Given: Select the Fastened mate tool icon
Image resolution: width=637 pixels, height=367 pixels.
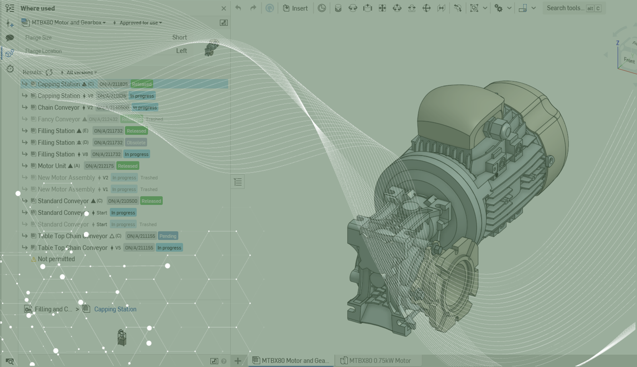Looking at the screenshot, I should pyautogui.click(x=338, y=8).
